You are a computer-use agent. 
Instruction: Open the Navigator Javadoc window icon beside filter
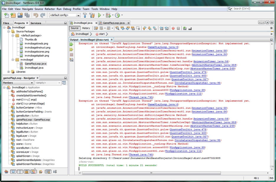click(x=64, y=83)
